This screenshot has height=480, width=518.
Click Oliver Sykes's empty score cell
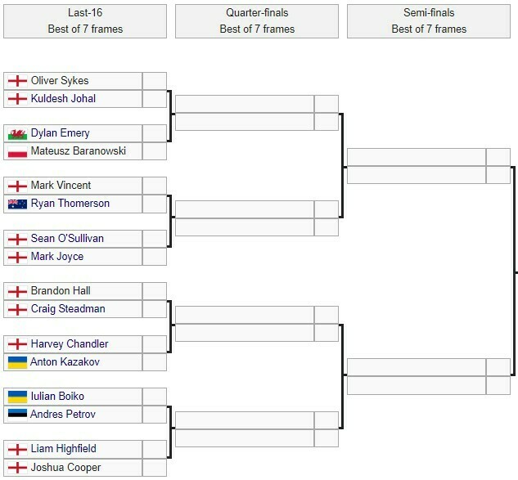pyautogui.click(x=155, y=81)
